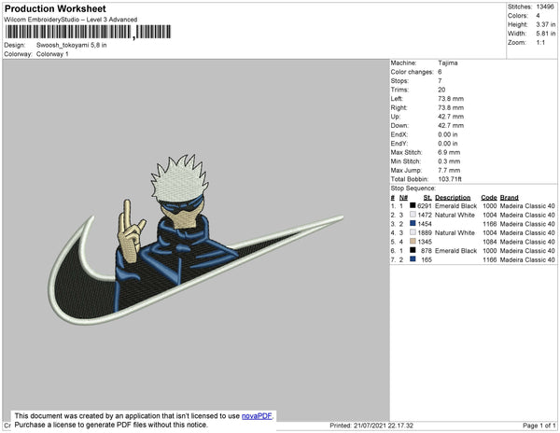560x433 pixels.
Task: Click stitch count 1345 in stop 5
Action: tap(425, 242)
